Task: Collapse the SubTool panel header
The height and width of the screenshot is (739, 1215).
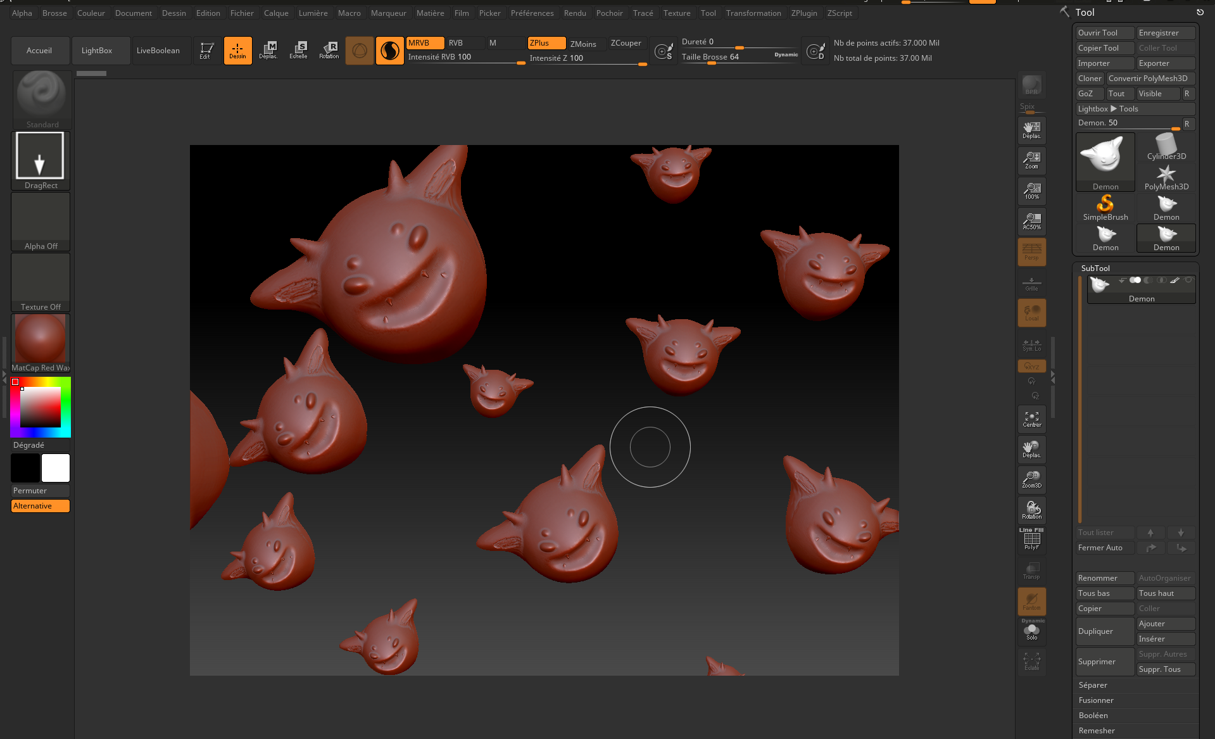Action: click(x=1095, y=268)
